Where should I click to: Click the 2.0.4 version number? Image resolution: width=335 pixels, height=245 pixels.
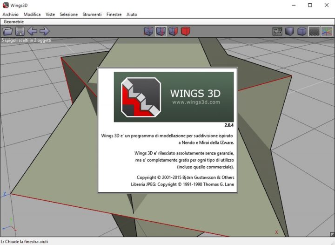229,125
